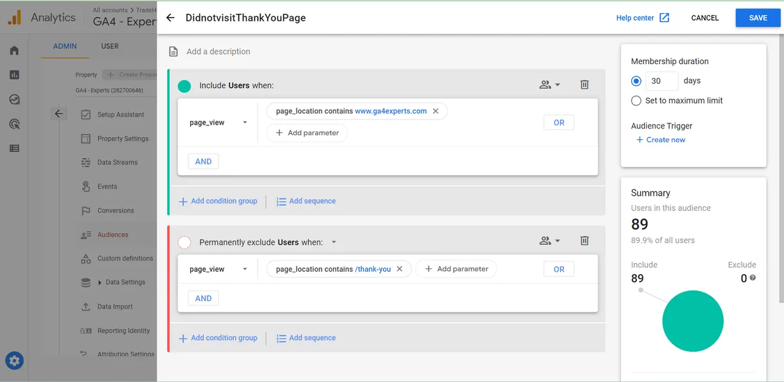This screenshot has height=382, width=784.
Task: Open the Help center external link icon
Action: [x=664, y=18]
